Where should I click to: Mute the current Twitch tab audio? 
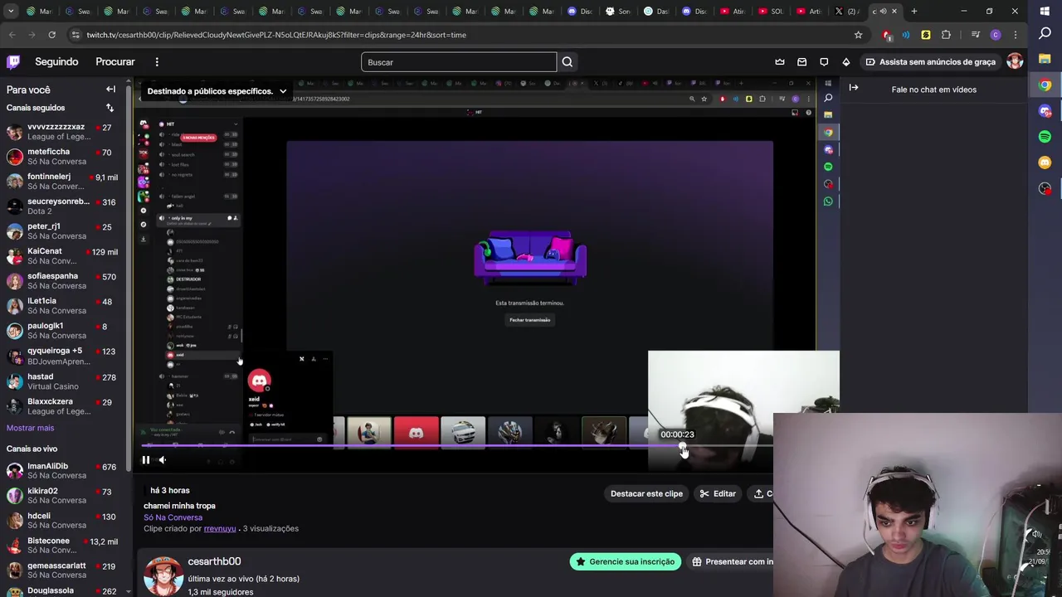[883, 12]
